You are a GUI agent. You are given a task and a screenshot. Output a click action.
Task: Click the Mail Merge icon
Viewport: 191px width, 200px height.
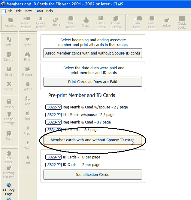click(71, 23)
